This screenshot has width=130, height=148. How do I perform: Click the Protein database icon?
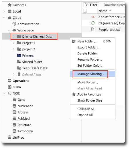coord(14,112)
